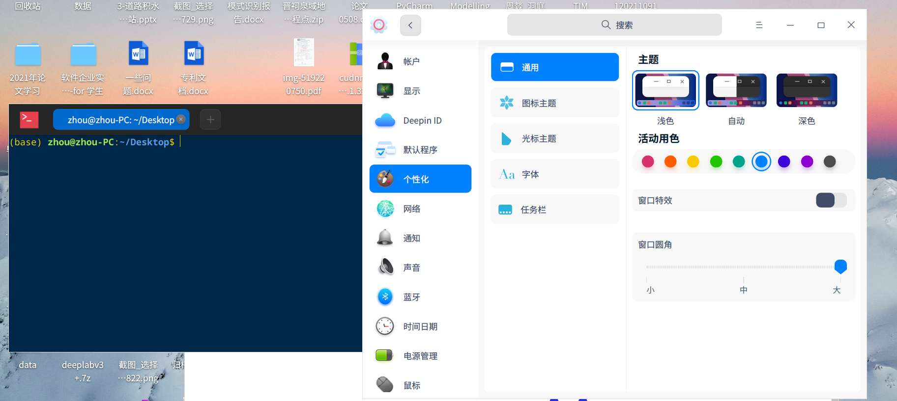Screen dimensions: 897x401
Task: Choose the orange accent color
Action: pos(670,161)
